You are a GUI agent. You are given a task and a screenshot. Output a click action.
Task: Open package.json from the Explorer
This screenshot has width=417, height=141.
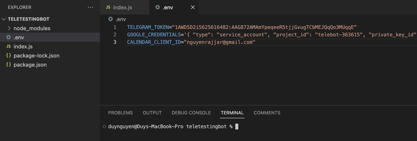point(30,65)
